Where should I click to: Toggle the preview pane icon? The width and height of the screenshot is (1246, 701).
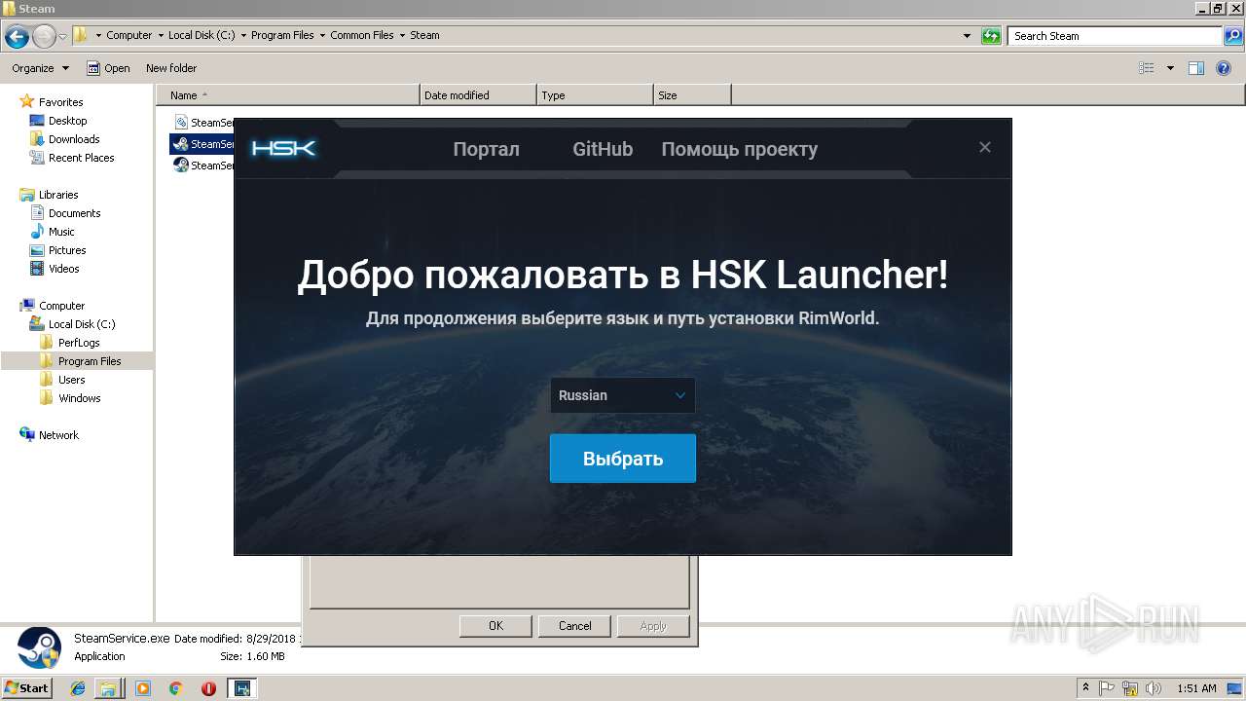click(1196, 68)
